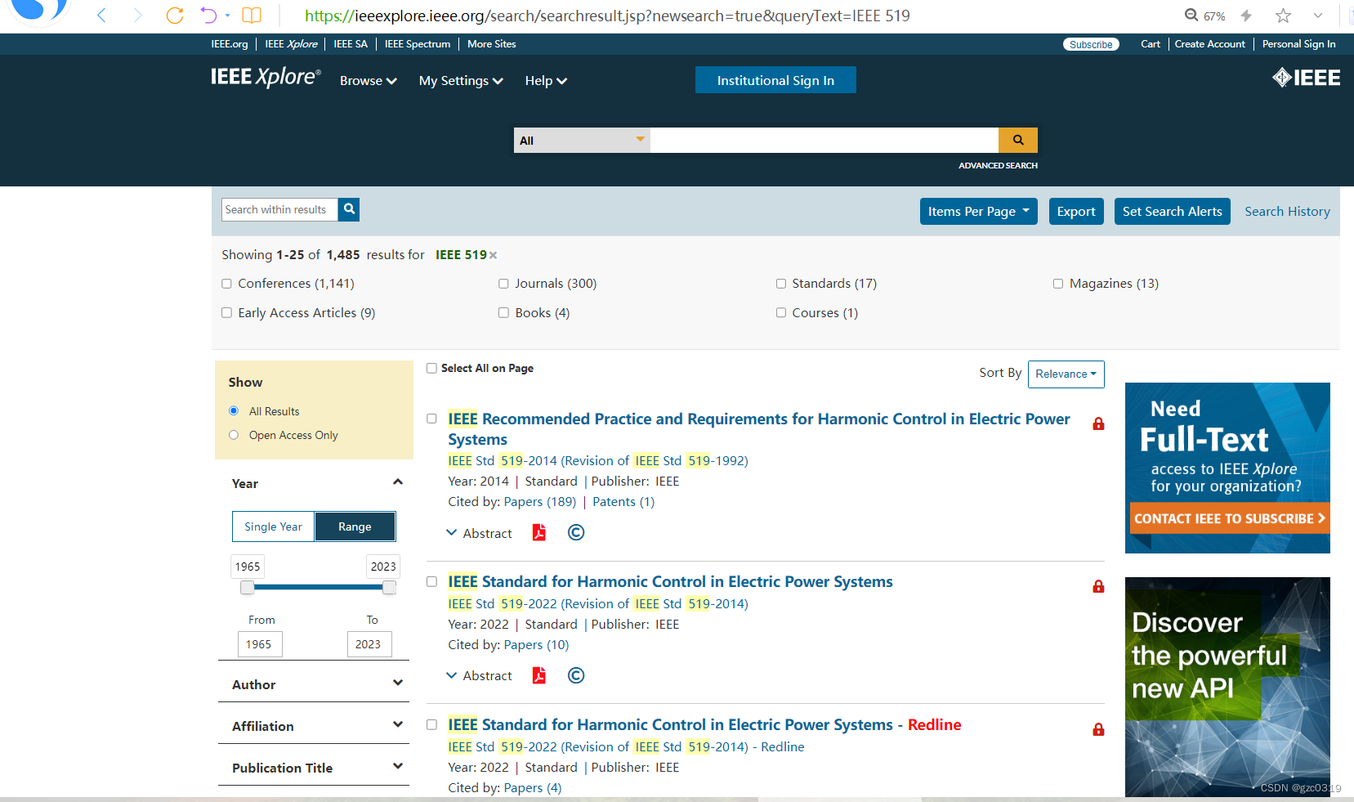Image resolution: width=1354 pixels, height=802 pixels.
Task: Remove the IEEE 519 search term x
Action: pos(493,255)
